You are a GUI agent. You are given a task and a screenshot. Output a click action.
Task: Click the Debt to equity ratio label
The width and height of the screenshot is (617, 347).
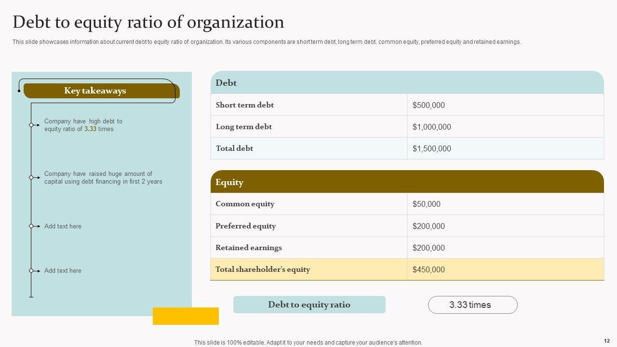point(309,305)
